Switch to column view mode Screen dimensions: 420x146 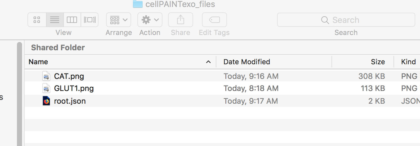(72, 20)
